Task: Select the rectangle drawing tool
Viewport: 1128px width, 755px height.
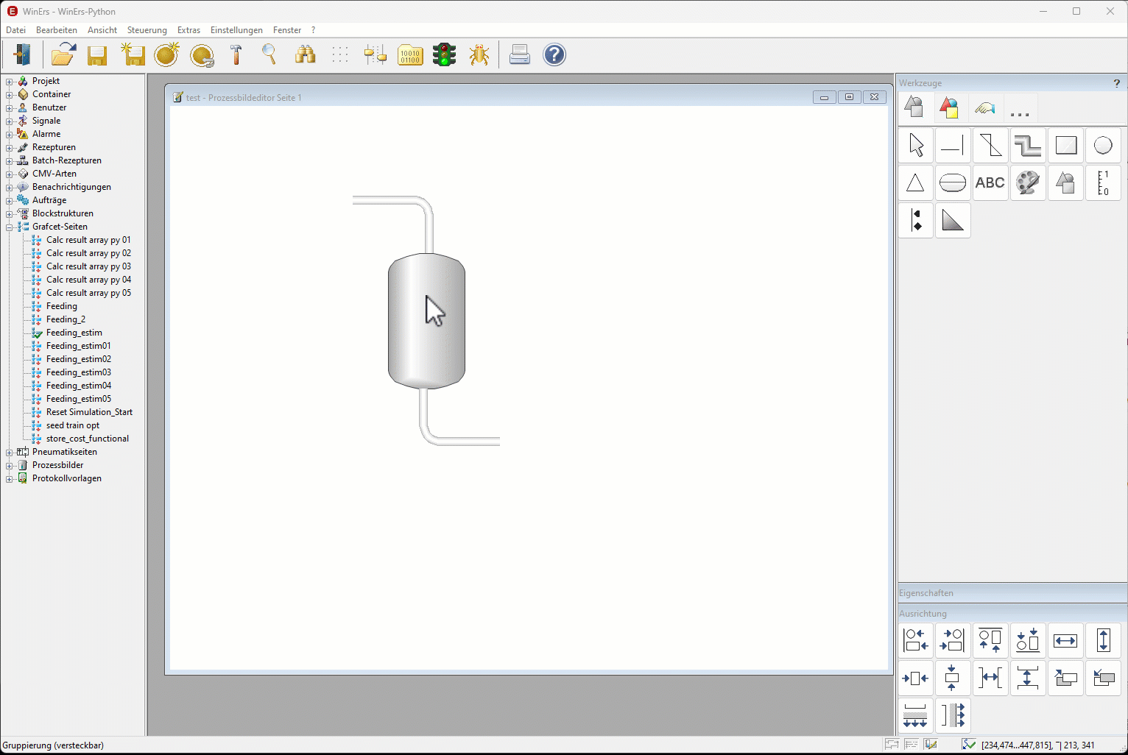Action: (1065, 146)
